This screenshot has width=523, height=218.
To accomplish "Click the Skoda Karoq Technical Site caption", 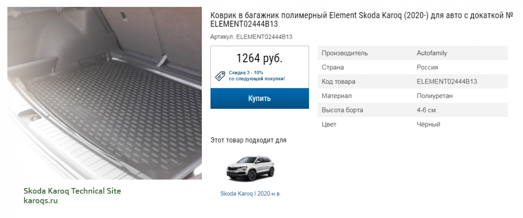I will (72, 191).
